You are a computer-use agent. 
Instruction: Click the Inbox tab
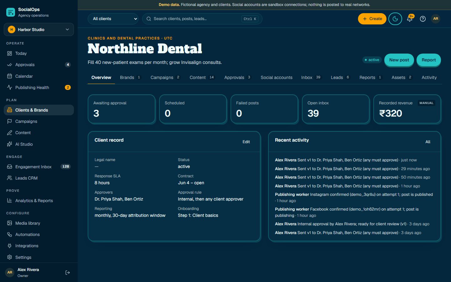[x=311, y=77]
